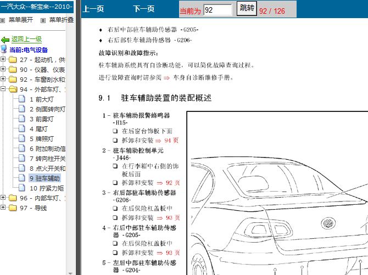Image resolution: width=368 pixels, height=275 pixels.
Task: Open tree item 96 - 内部车灯
Action: (42, 198)
